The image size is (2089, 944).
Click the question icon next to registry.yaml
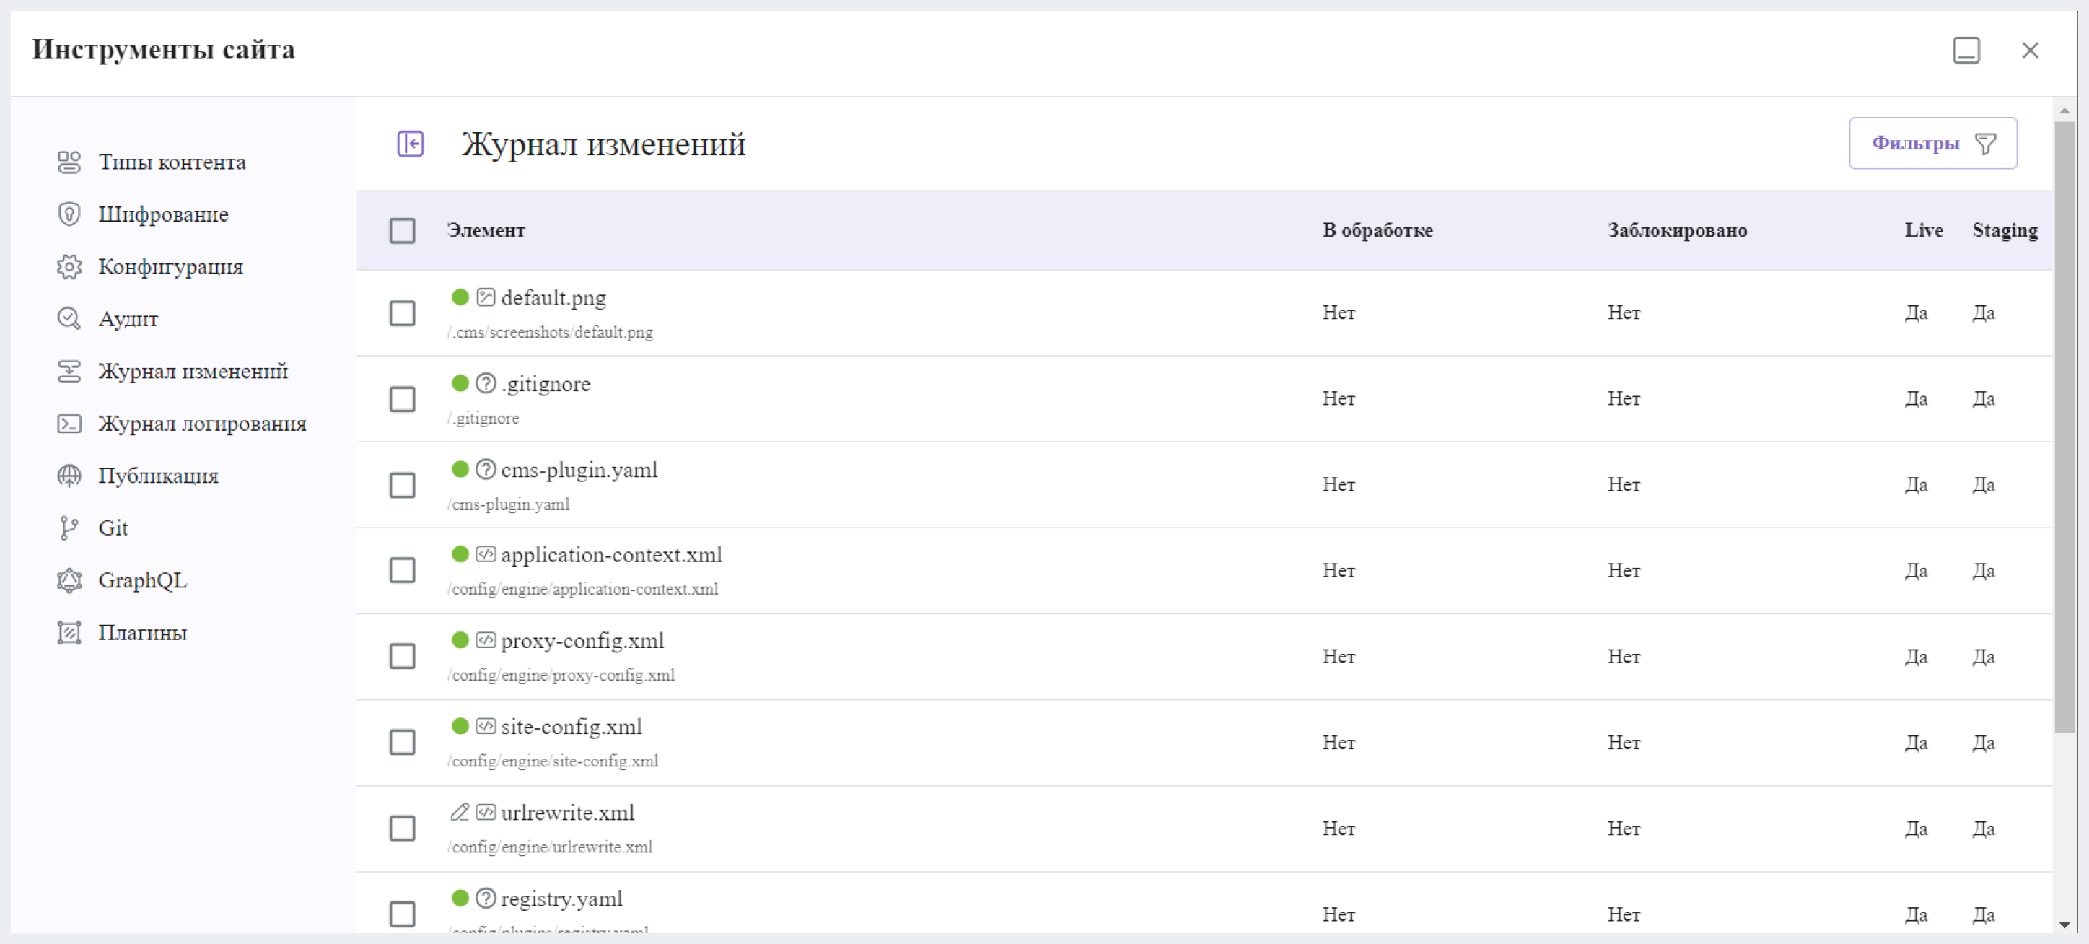485,898
